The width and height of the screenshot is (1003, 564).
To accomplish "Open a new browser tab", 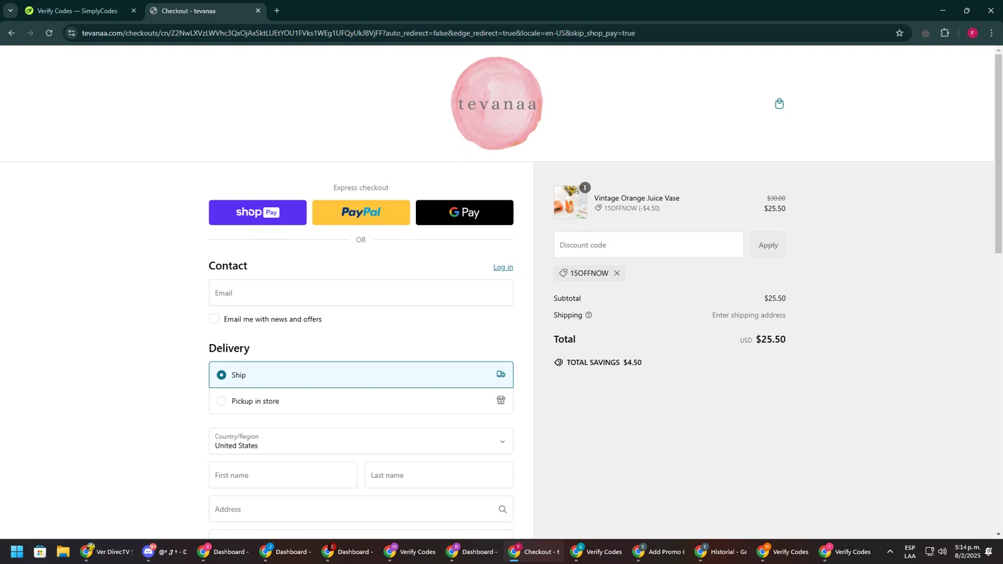I will point(277,11).
